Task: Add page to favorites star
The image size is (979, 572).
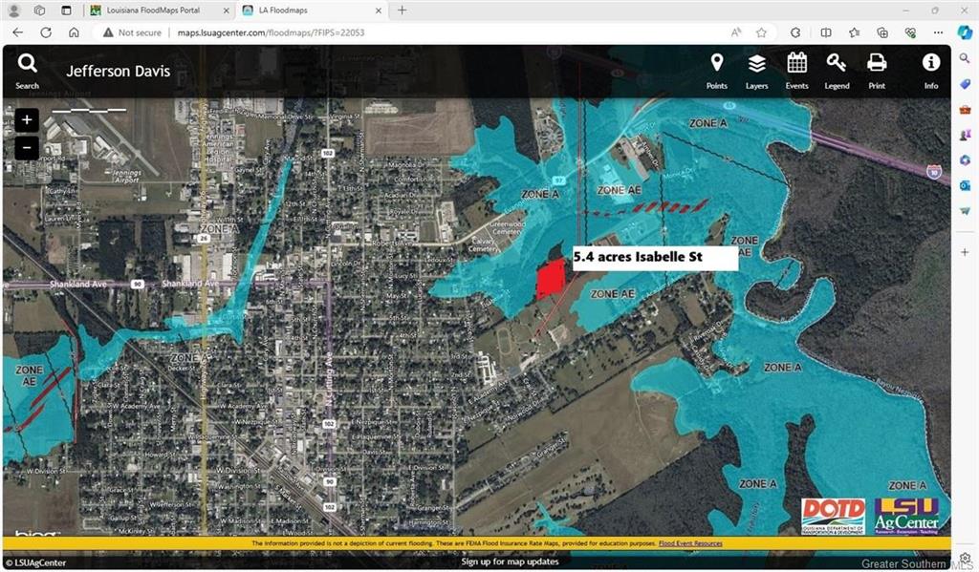Action: point(761,32)
